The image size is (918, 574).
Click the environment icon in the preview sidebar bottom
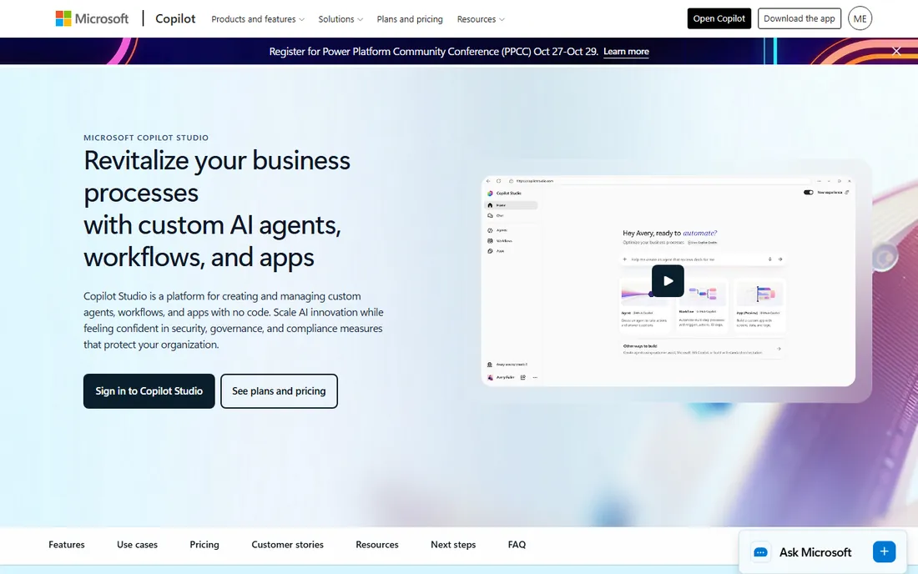coord(490,365)
